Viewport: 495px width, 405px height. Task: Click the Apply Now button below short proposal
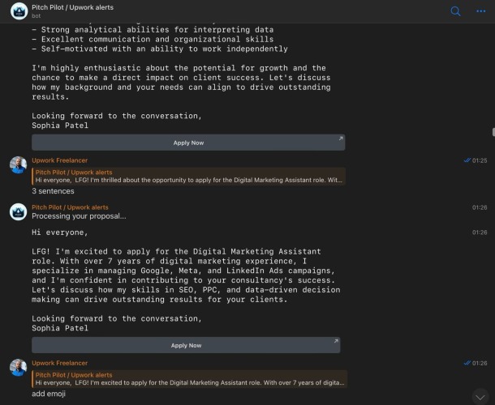coord(186,345)
